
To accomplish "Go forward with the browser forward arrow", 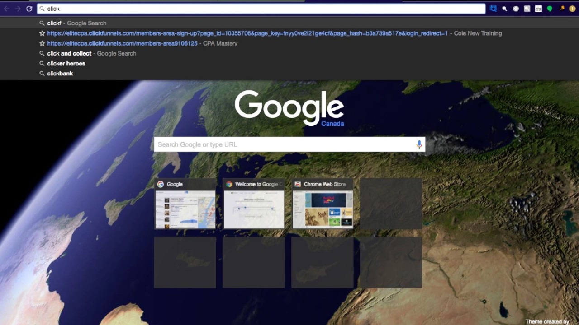I will point(18,9).
